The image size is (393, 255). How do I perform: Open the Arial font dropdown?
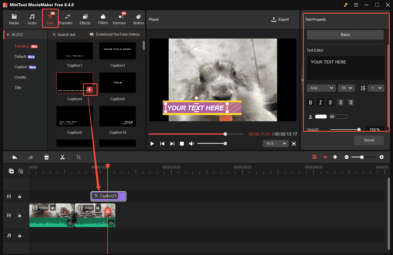click(321, 88)
